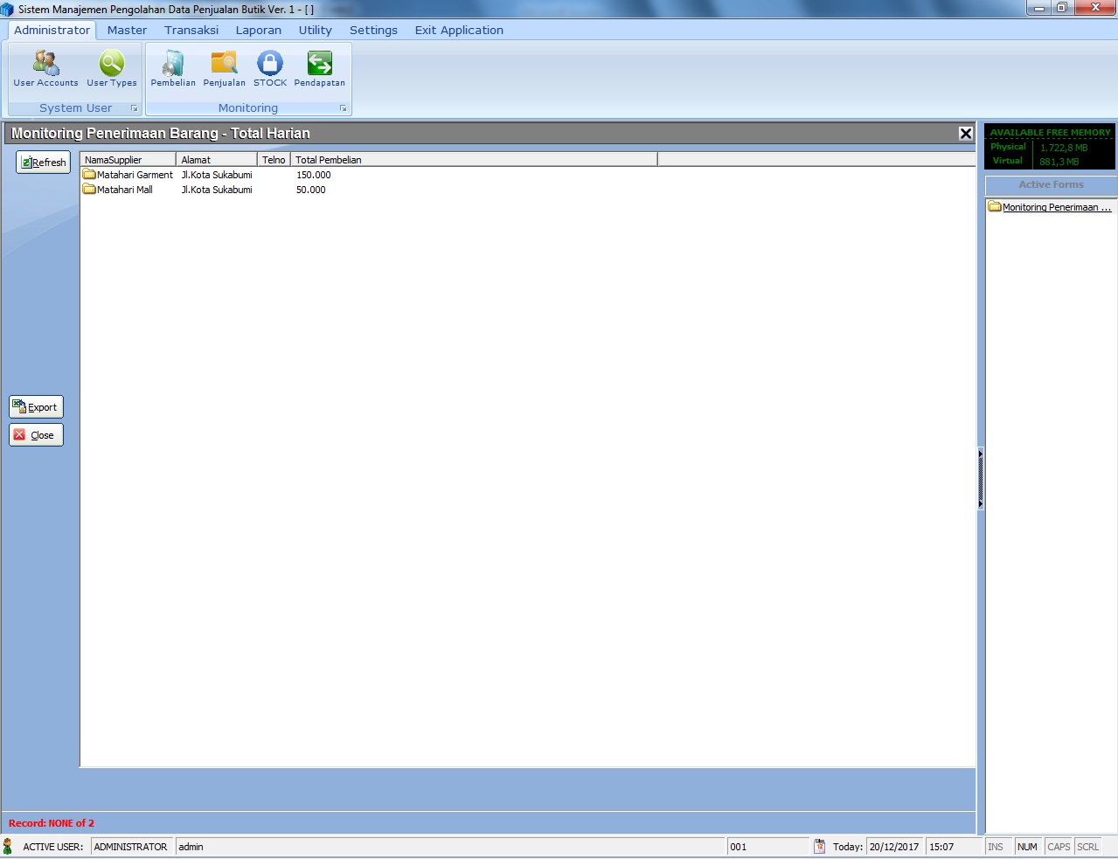Viewport: 1118px width, 859px height.
Task: Open the Penjualan monitoring tool
Action: [224, 68]
